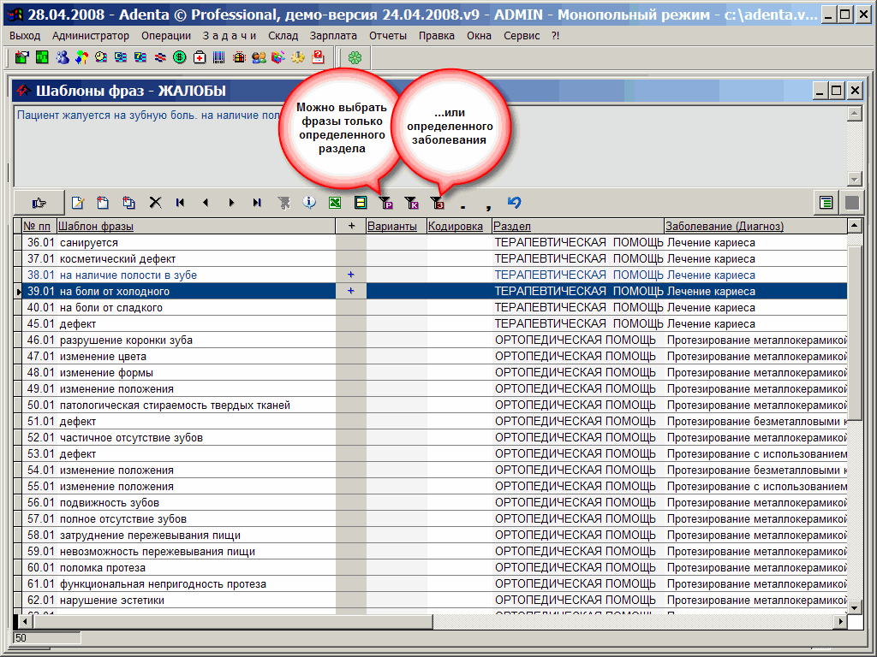The image size is (877, 657).
Task: Select the row 'подвижность зубов'
Action: point(109,503)
